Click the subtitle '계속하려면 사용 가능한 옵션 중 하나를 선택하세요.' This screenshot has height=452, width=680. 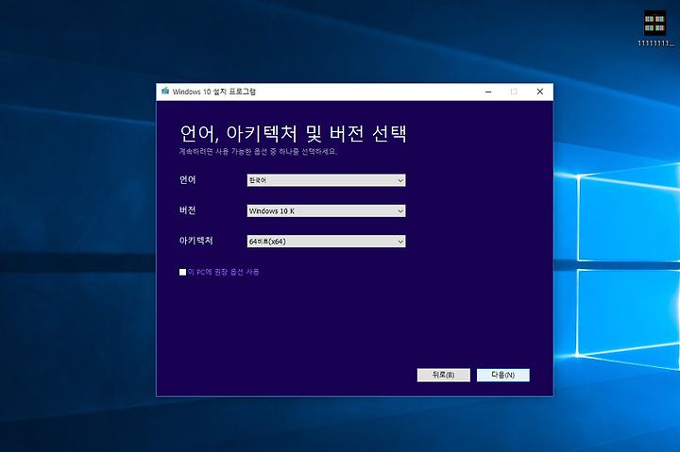coord(258,152)
